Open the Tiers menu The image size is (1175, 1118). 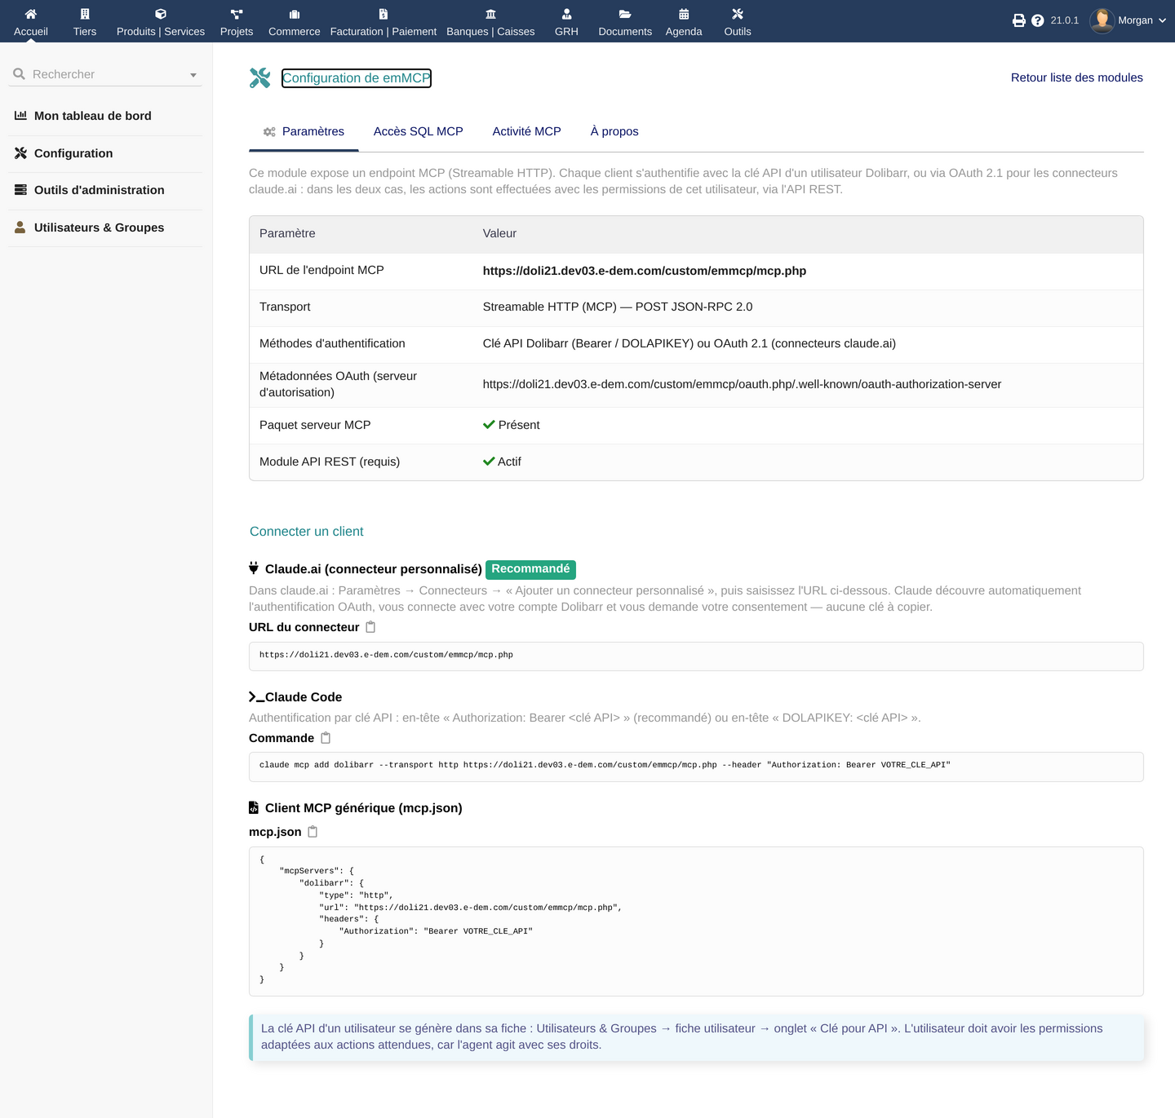[x=85, y=22]
